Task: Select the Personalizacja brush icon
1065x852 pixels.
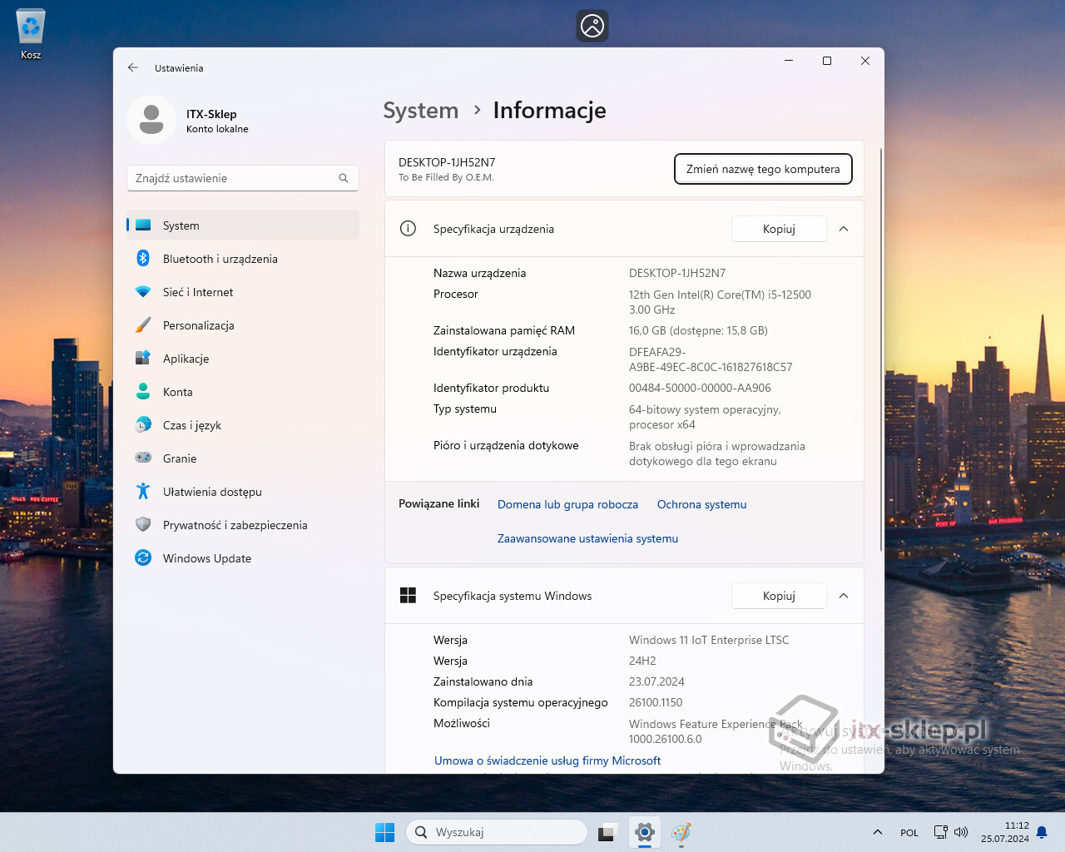Action: coord(143,325)
